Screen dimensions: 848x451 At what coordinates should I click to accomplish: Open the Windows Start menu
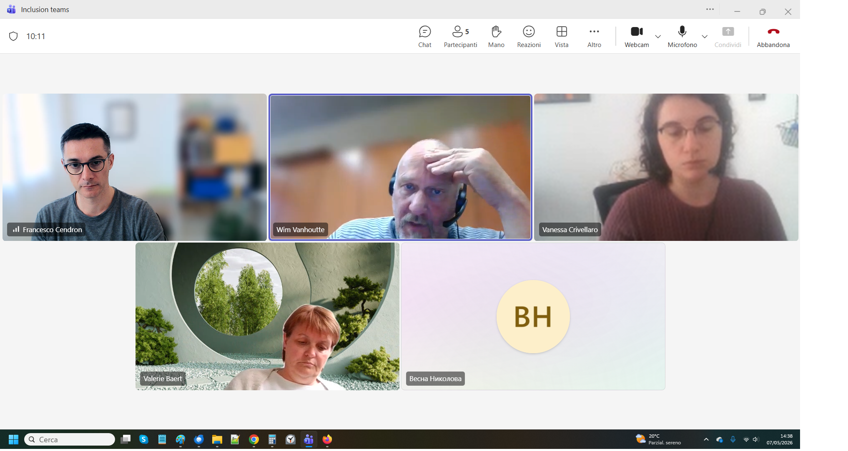[x=13, y=439]
